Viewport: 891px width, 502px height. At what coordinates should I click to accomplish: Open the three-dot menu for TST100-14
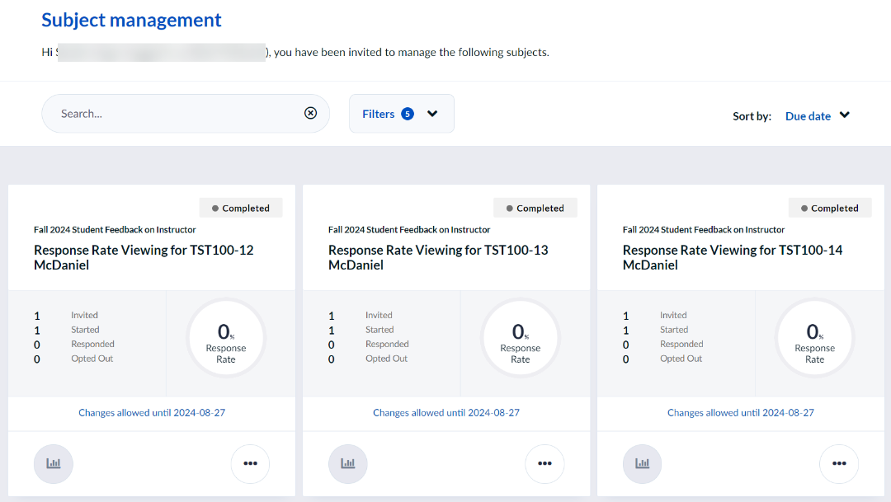pyautogui.click(x=839, y=463)
